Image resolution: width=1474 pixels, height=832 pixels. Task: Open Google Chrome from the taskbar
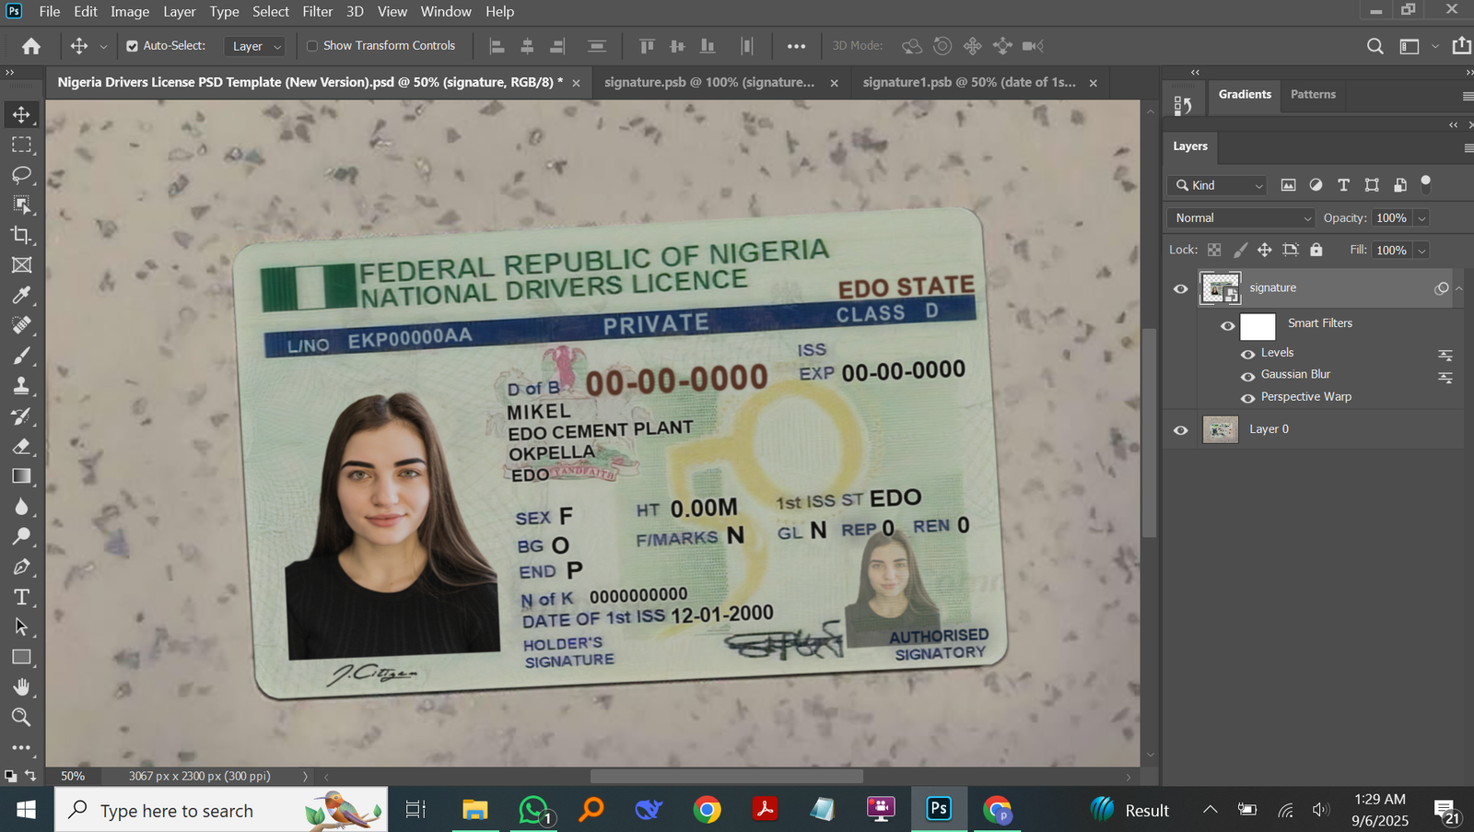pos(707,810)
